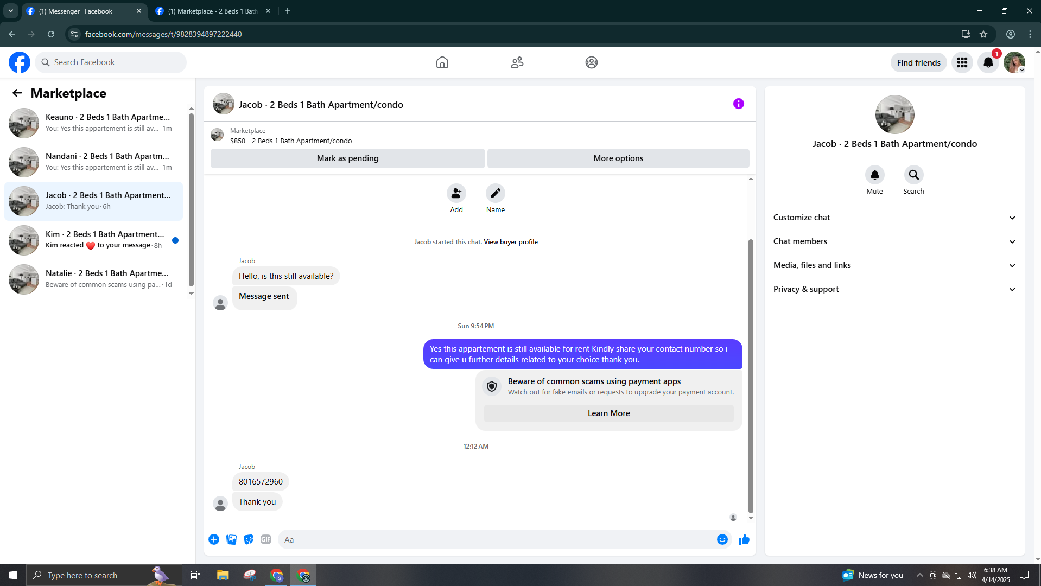Open the Kim conversation
The image size is (1041, 586).
click(93, 240)
